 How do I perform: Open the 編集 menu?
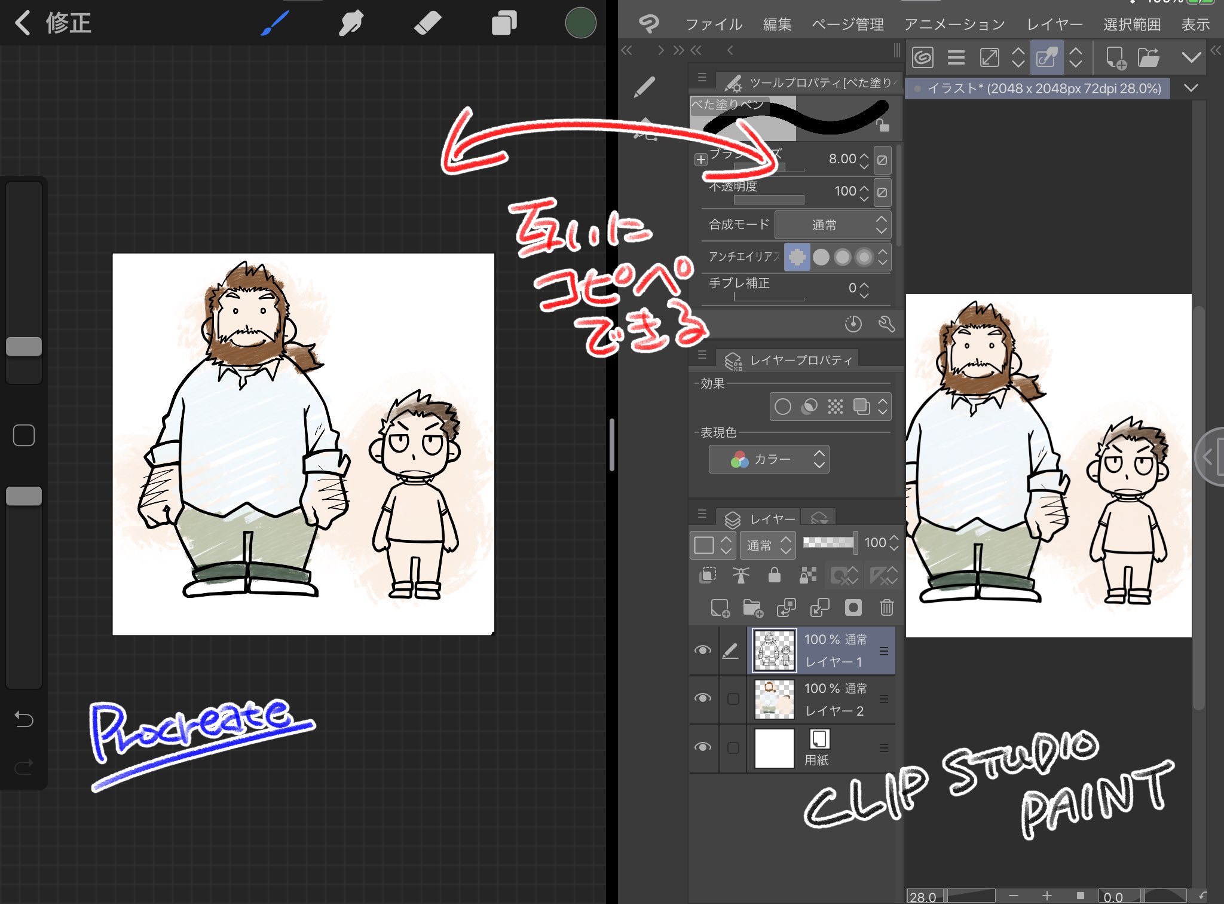tap(777, 25)
